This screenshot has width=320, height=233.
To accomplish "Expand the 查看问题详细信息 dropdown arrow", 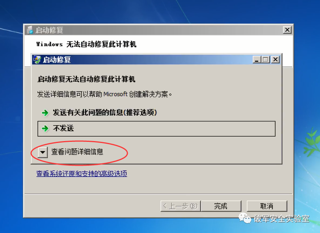I will (x=43, y=152).
